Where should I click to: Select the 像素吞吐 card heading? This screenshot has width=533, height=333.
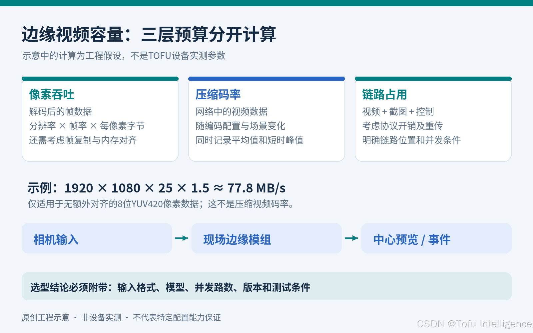pyautogui.click(x=52, y=95)
